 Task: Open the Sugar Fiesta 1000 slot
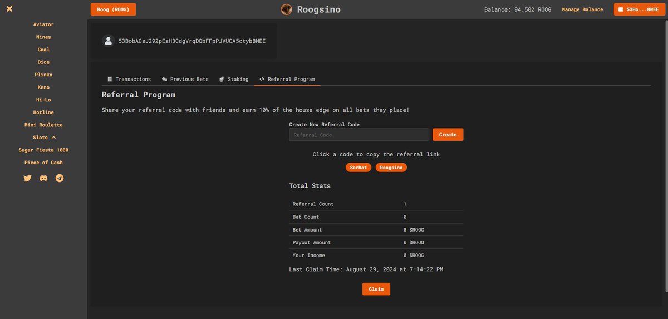click(43, 150)
